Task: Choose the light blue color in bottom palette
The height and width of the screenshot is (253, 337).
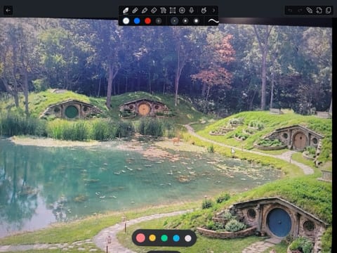Action: point(176,238)
